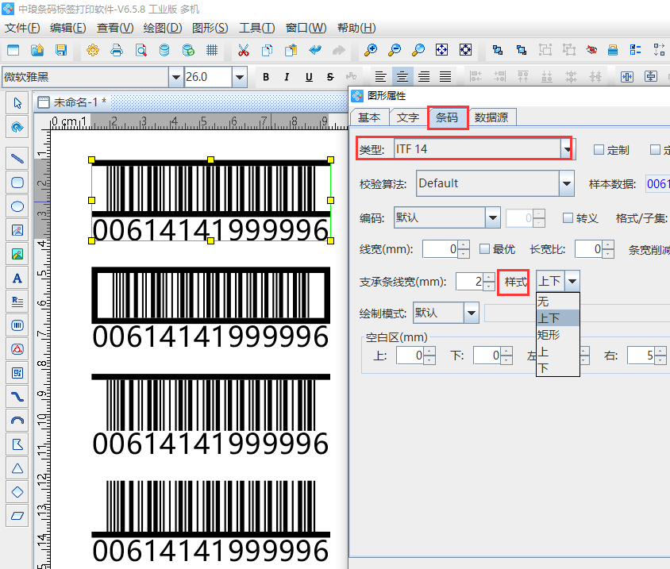The width and height of the screenshot is (670, 569).
Task: Enable the 最优 checkbox
Action: [484, 248]
